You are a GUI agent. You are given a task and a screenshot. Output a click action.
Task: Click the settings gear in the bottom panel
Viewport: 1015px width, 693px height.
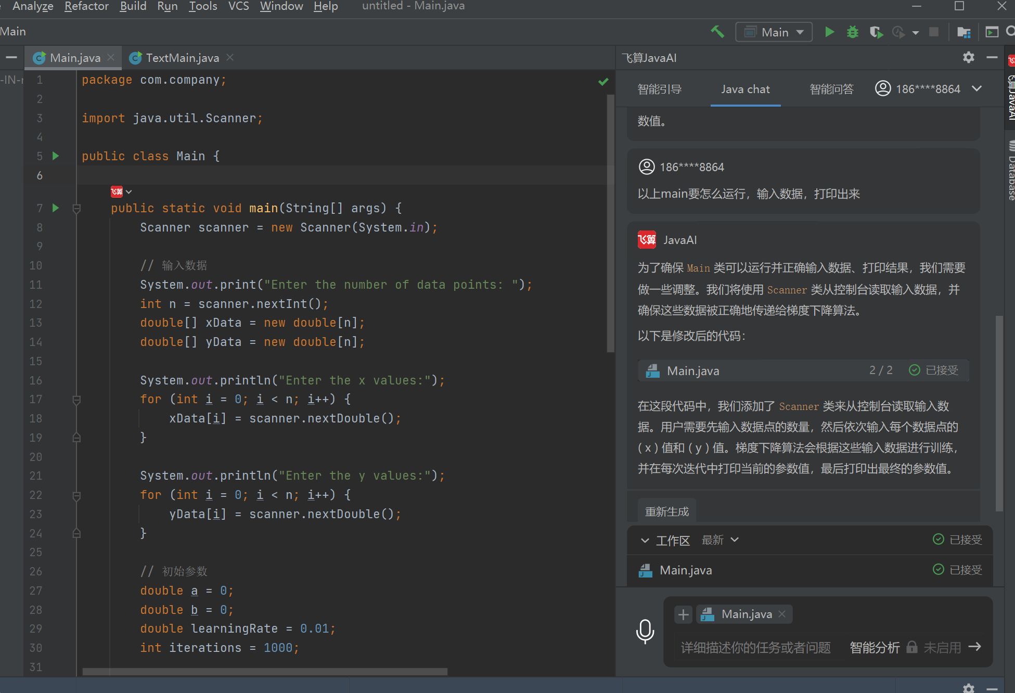[x=968, y=688]
